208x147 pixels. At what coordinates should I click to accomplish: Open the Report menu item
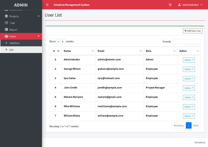click(x=21, y=30)
